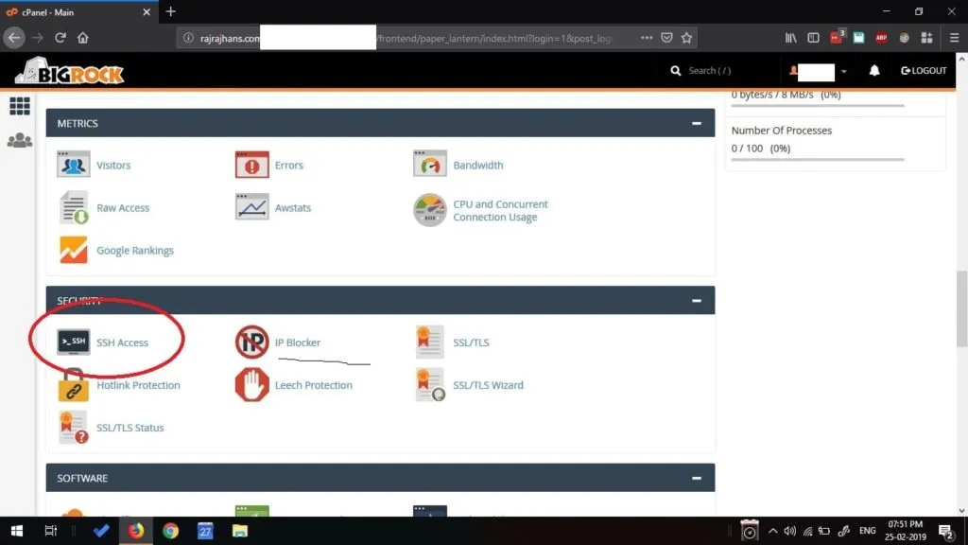Click the LOGOUT button
Viewport: 968px width, 545px height.
(x=923, y=70)
